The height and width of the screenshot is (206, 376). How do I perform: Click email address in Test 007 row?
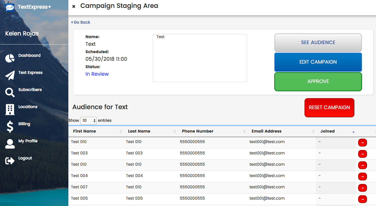[x=267, y=187]
